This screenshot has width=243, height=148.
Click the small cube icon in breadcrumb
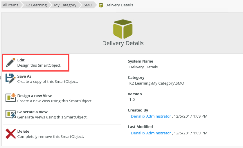101,5
